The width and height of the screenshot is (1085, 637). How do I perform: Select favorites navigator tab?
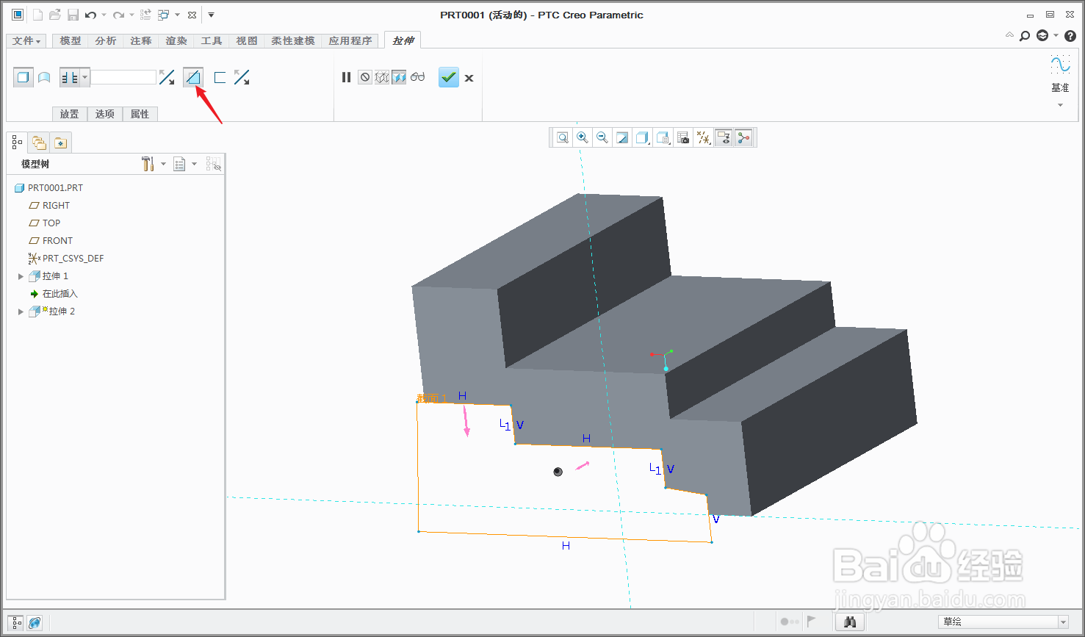[60, 143]
